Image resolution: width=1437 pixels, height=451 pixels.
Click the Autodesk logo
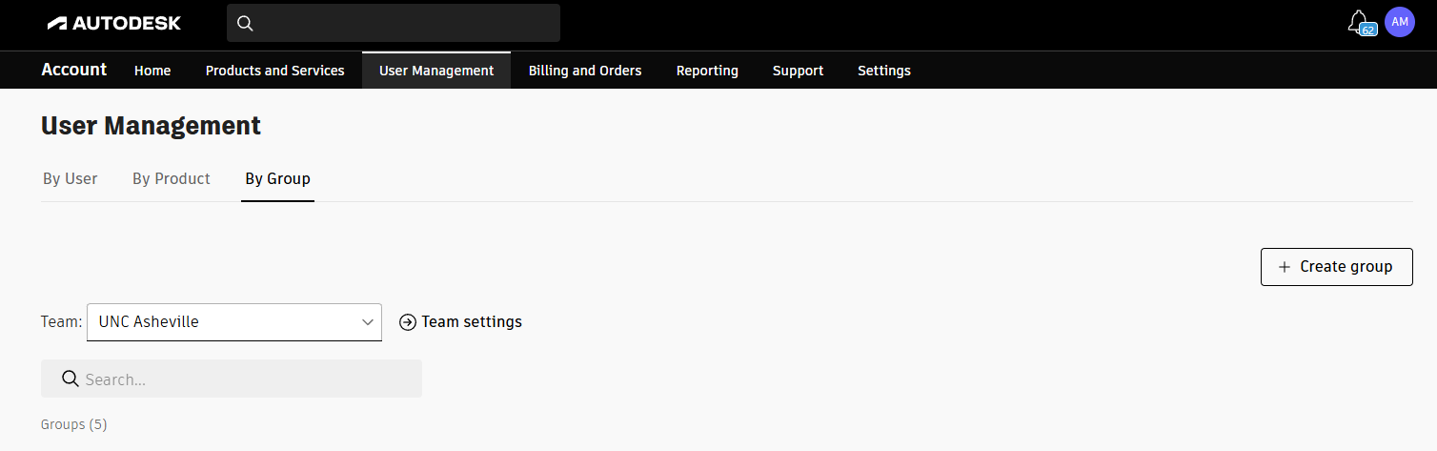pyautogui.click(x=113, y=23)
